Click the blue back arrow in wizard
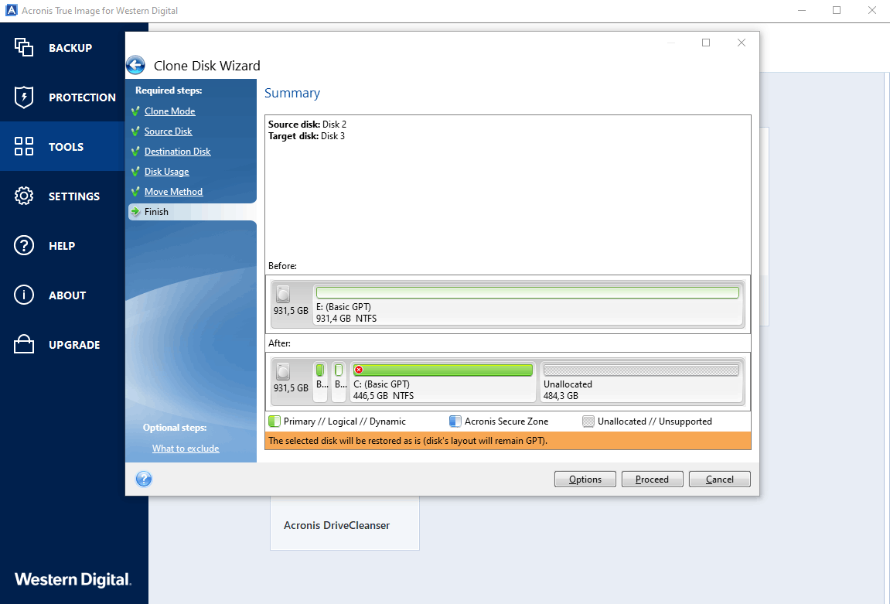The height and width of the screenshot is (604, 890). pos(135,65)
